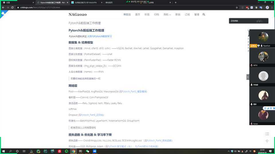Image resolution: width=275 pixels, height=154 pixels.
Task: Reload the cnblogs page
Action: [12, 7]
